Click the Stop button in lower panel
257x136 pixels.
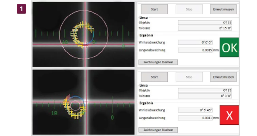189,77
